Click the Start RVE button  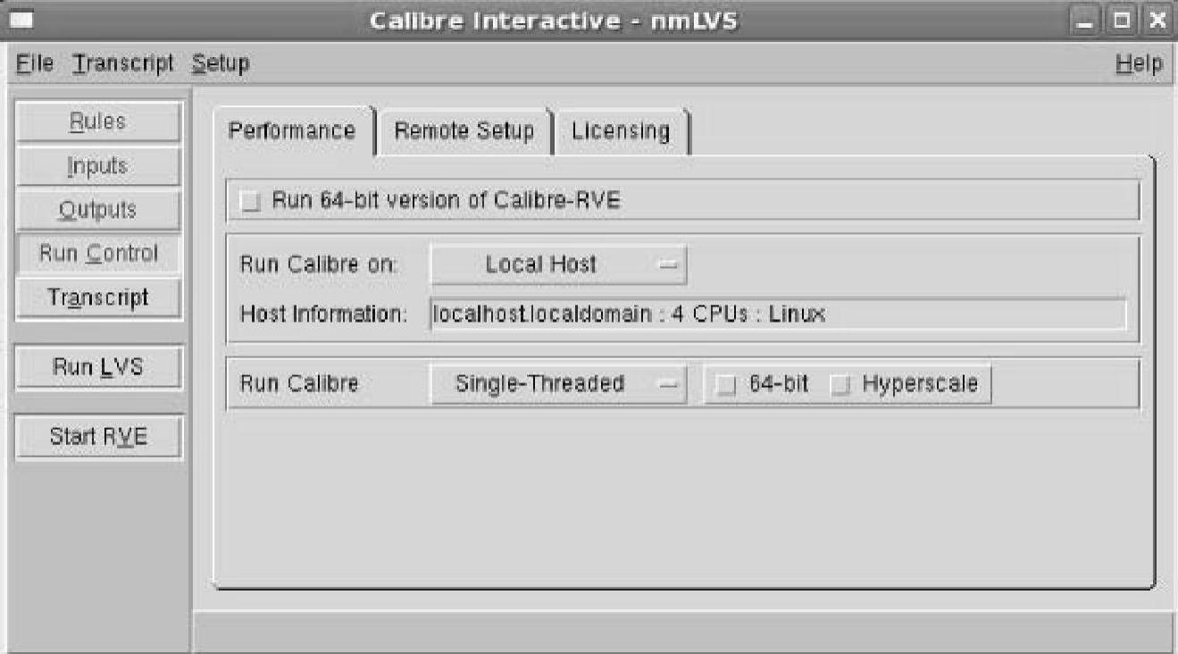click(98, 436)
